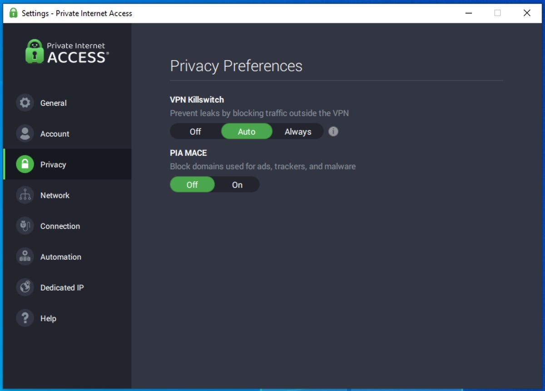Click the Privacy Preferences heading
This screenshot has width=545, height=391.
pyautogui.click(x=236, y=66)
